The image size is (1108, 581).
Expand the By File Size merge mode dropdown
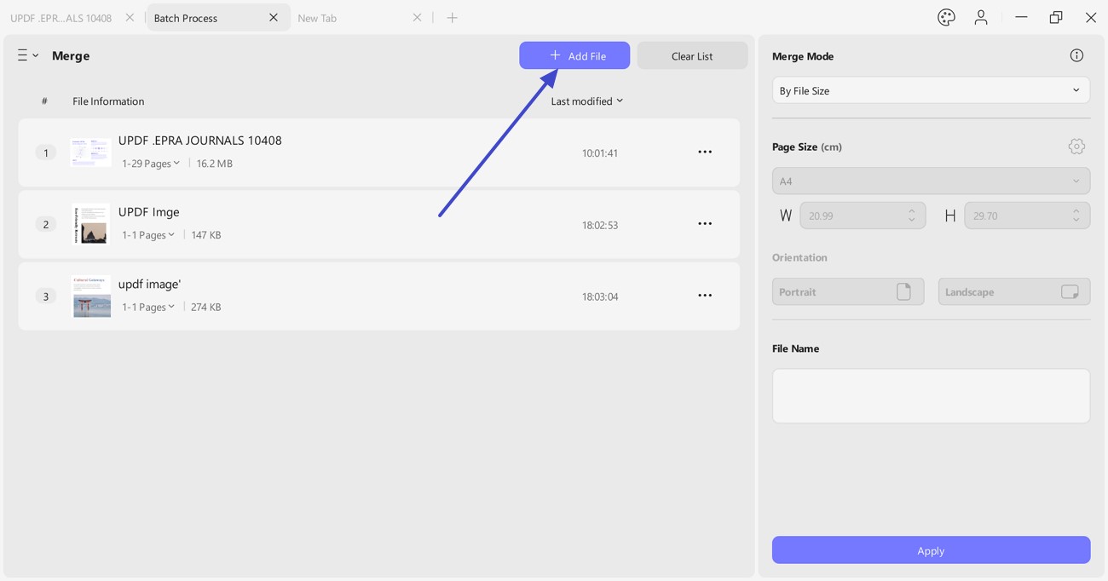click(x=931, y=90)
